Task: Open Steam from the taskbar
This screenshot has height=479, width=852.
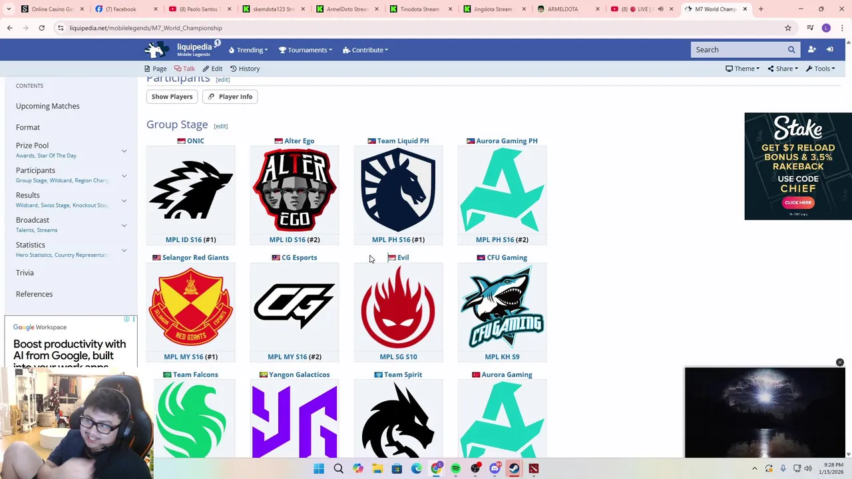Action: pyautogui.click(x=514, y=468)
